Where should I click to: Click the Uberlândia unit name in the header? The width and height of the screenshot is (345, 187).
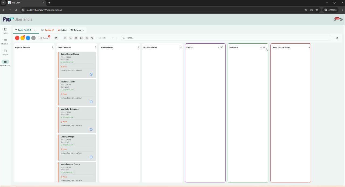pyautogui.click(x=23, y=19)
